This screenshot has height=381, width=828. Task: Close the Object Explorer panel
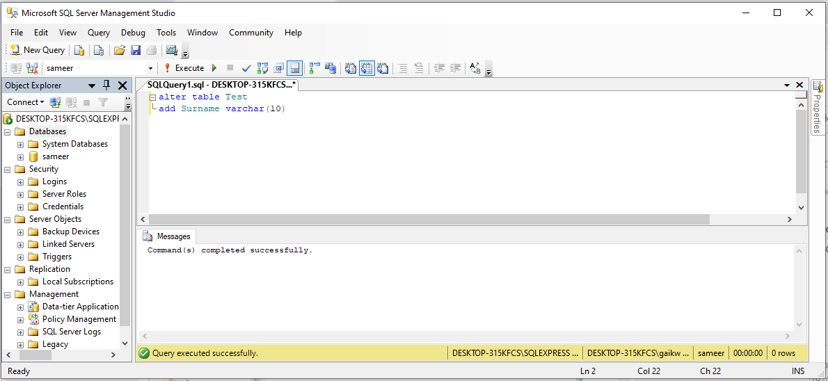(x=122, y=86)
